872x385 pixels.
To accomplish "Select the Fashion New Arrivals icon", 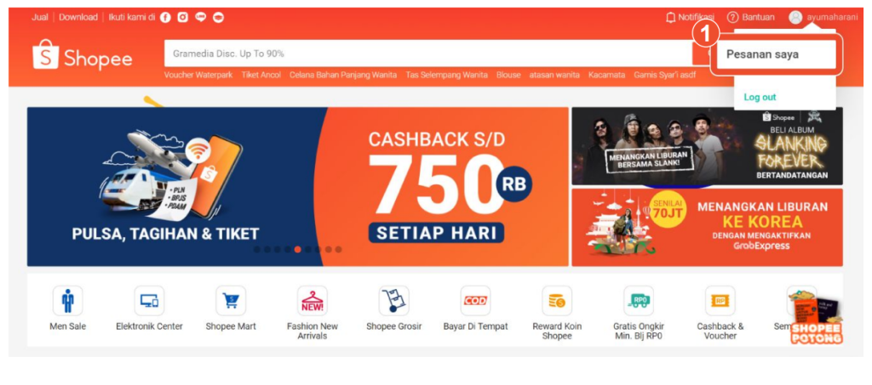I will pos(313,301).
